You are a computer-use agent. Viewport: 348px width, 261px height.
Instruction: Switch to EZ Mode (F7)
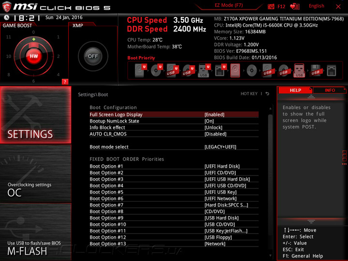tap(229, 5)
